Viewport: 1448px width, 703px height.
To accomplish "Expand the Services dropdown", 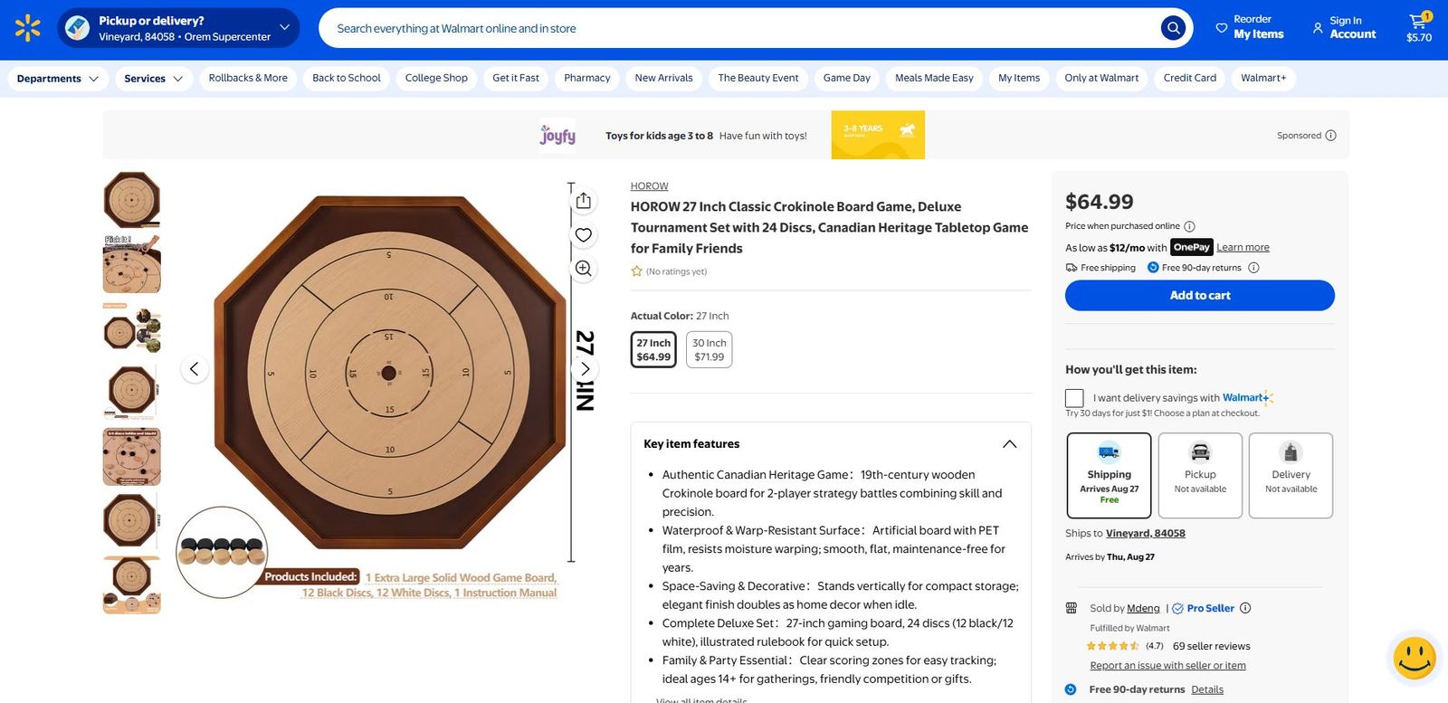I will 154,79.
